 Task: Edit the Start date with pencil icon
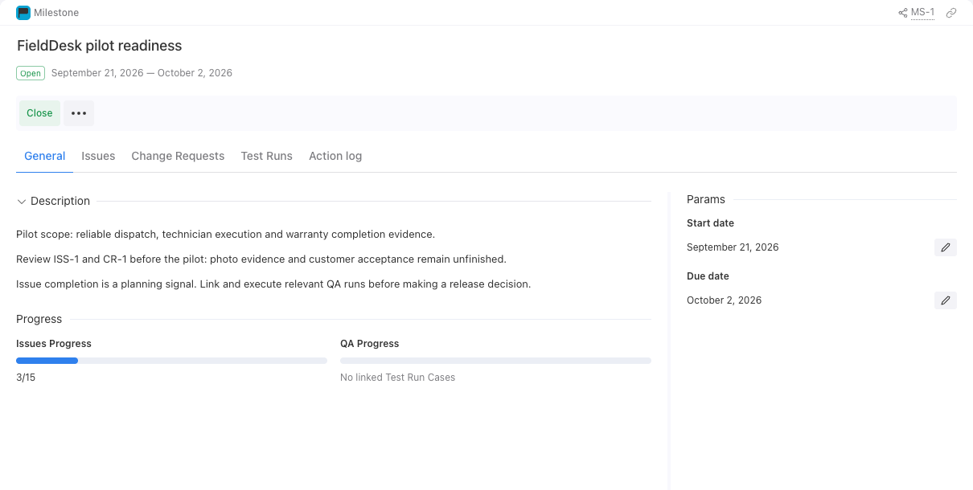pyautogui.click(x=946, y=247)
